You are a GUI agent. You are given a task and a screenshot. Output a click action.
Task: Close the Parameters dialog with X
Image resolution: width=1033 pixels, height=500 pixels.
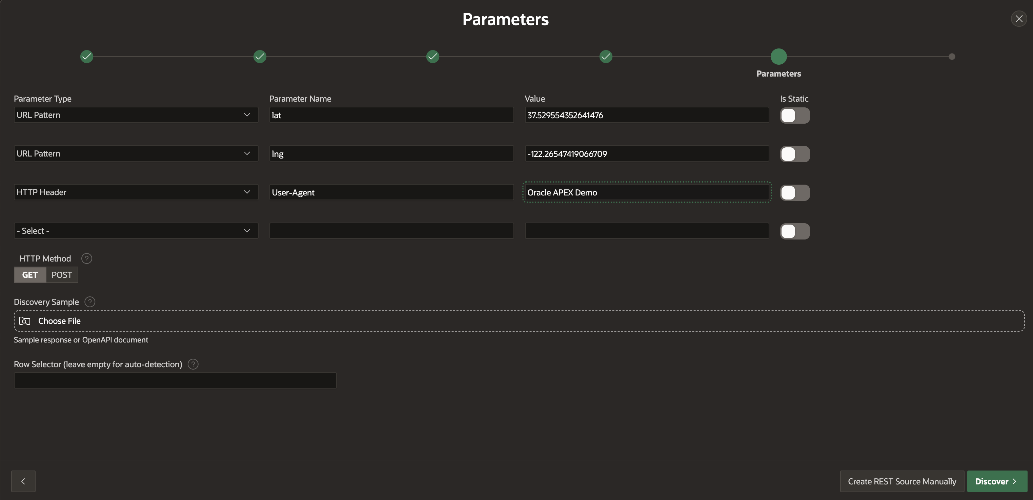[x=1018, y=19]
